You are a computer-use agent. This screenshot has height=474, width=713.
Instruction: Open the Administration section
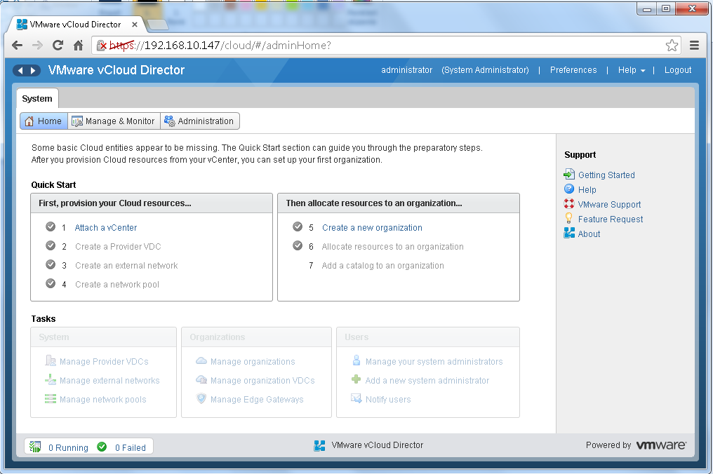(199, 121)
